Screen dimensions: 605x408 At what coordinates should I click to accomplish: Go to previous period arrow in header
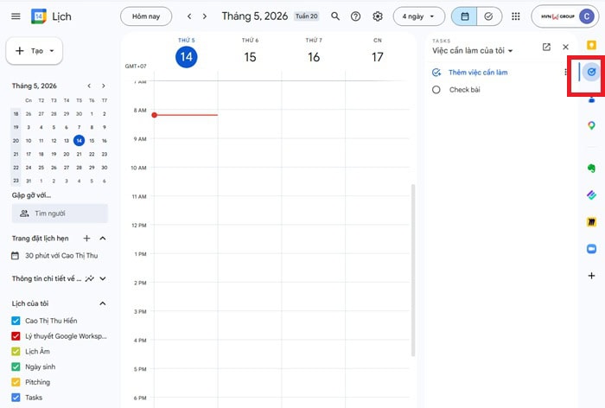point(189,16)
